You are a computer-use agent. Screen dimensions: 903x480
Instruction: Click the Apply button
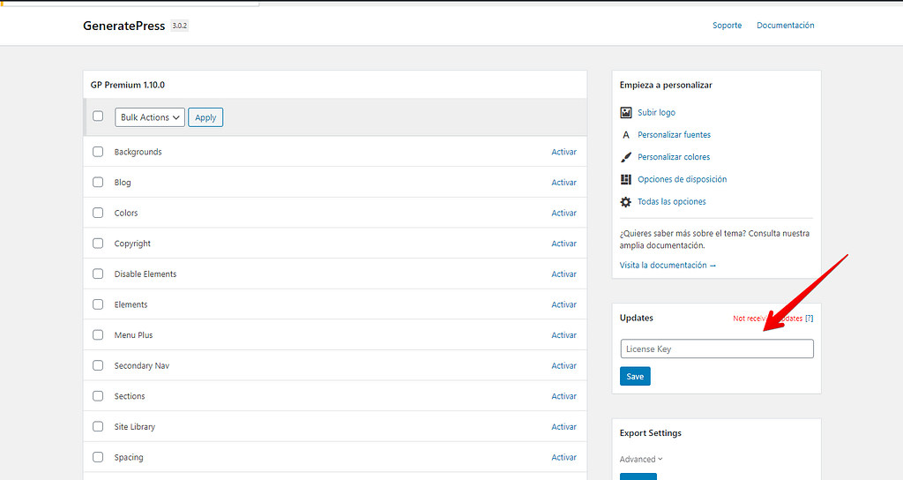point(205,117)
